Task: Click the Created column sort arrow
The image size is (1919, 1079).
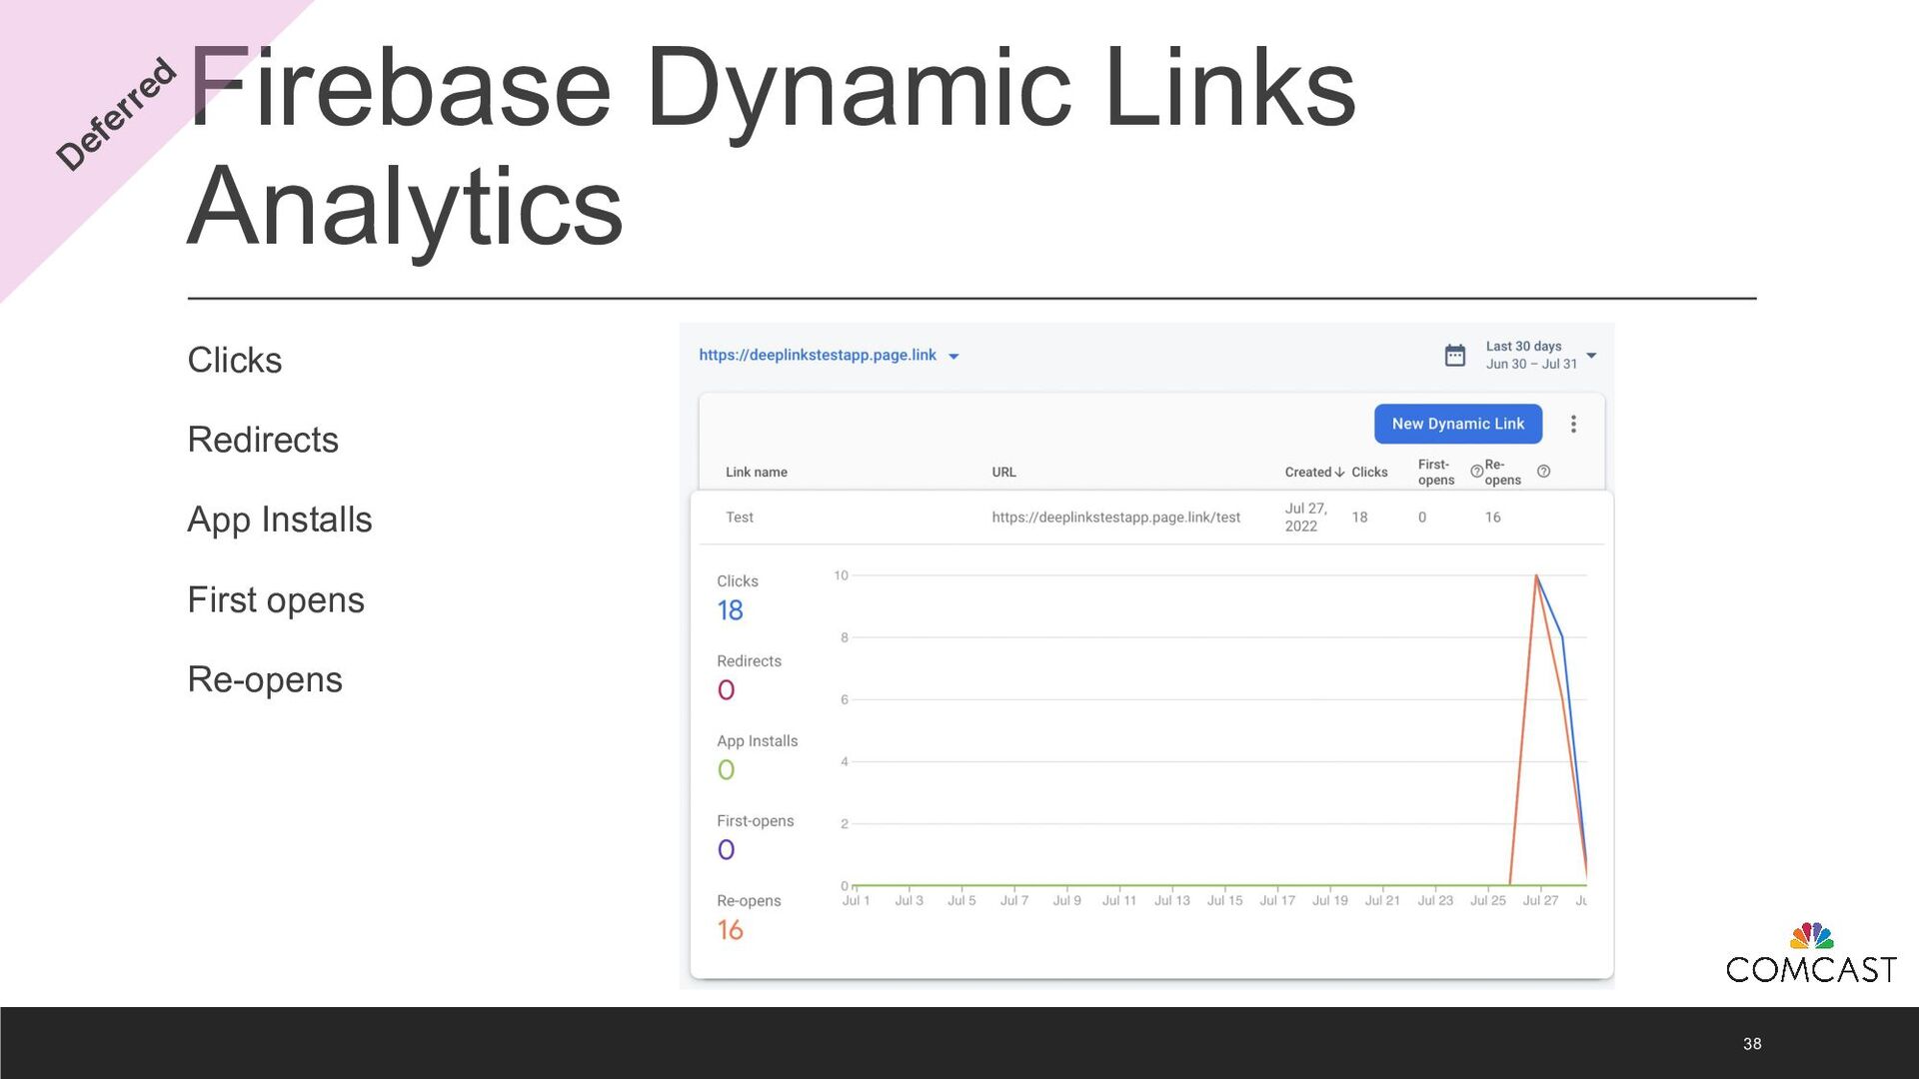Action: [x=1339, y=472]
